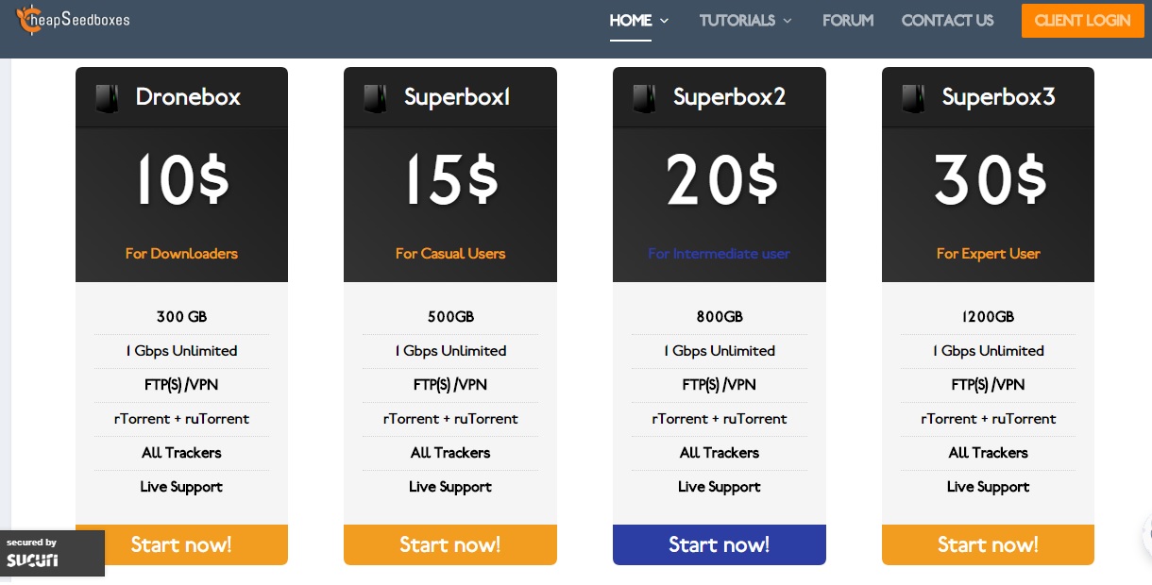This screenshot has height=585, width=1152.
Task: Click the 15$ price
Action: pos(451,180)
